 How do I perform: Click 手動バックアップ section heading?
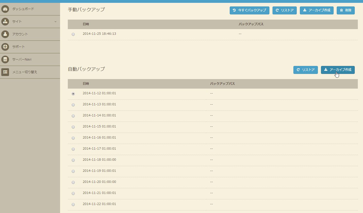coord(86,10)
